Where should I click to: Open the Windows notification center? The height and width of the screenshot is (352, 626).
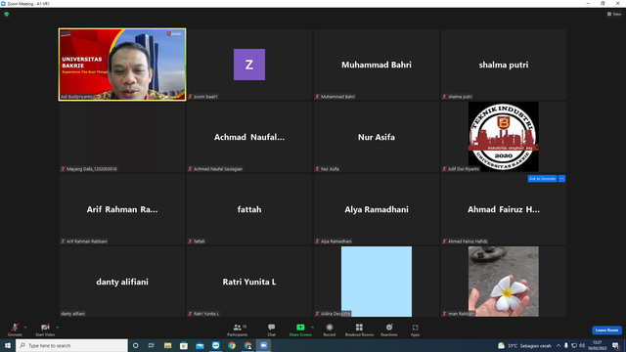pos(616,345)
